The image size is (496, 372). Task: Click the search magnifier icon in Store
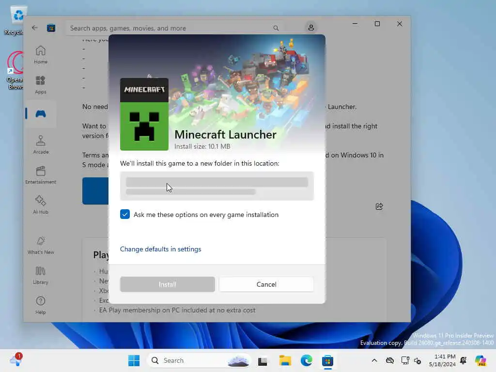276,28
